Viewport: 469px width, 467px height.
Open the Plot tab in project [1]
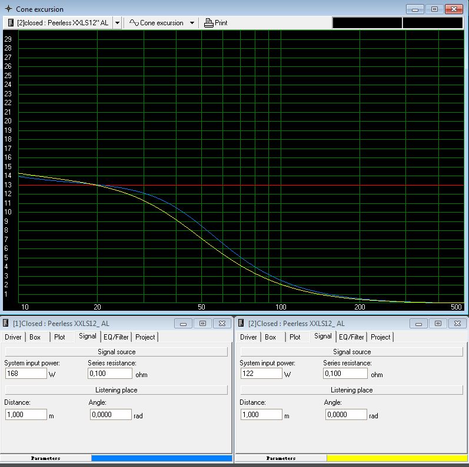(x=59, y=337)
